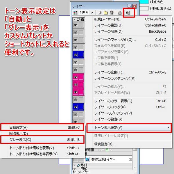This screenshot has height=174, width=174.
Task: Click the レイヤー panel title
Action: (79, 6)
